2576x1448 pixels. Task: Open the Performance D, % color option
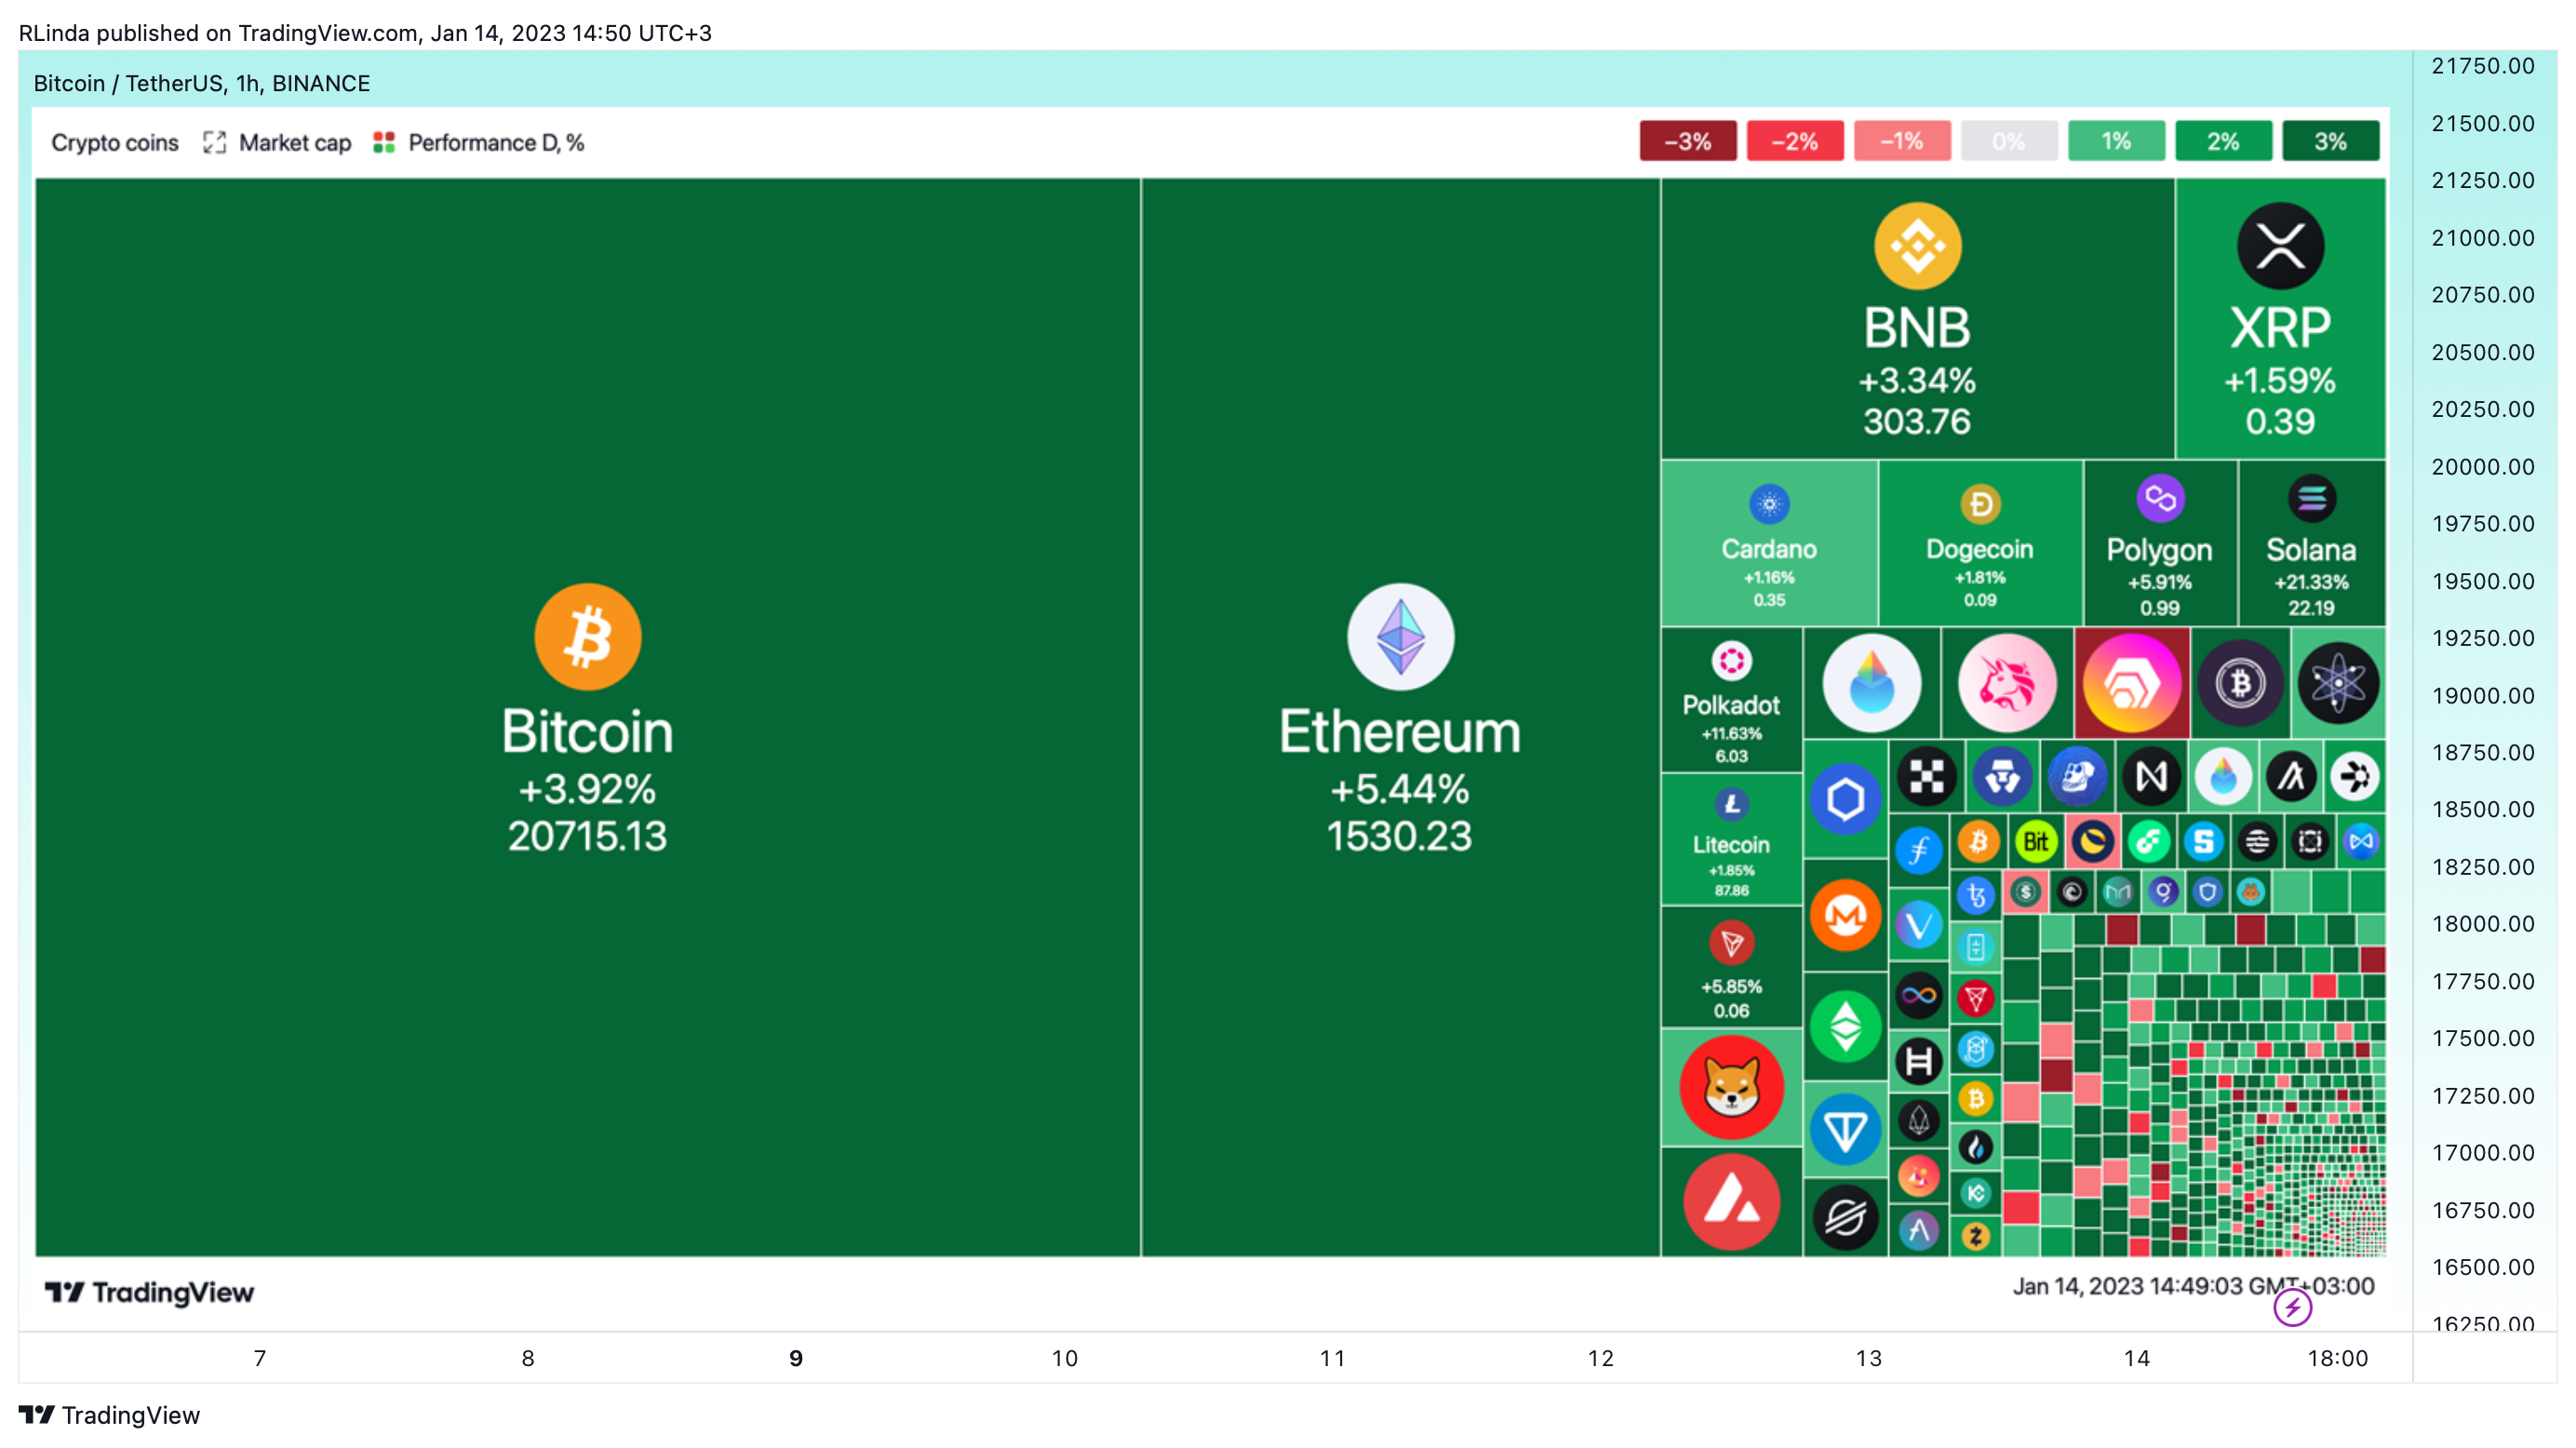[x=478, y=143]
